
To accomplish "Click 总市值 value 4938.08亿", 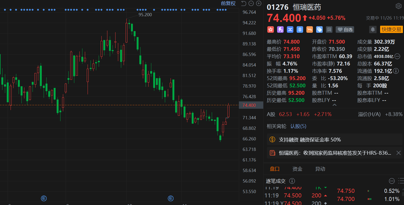I will tap(383, 57).
